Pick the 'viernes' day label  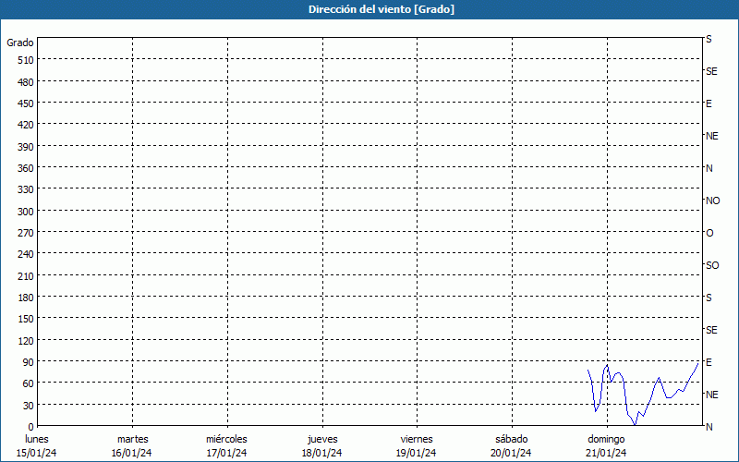[417, 439]
